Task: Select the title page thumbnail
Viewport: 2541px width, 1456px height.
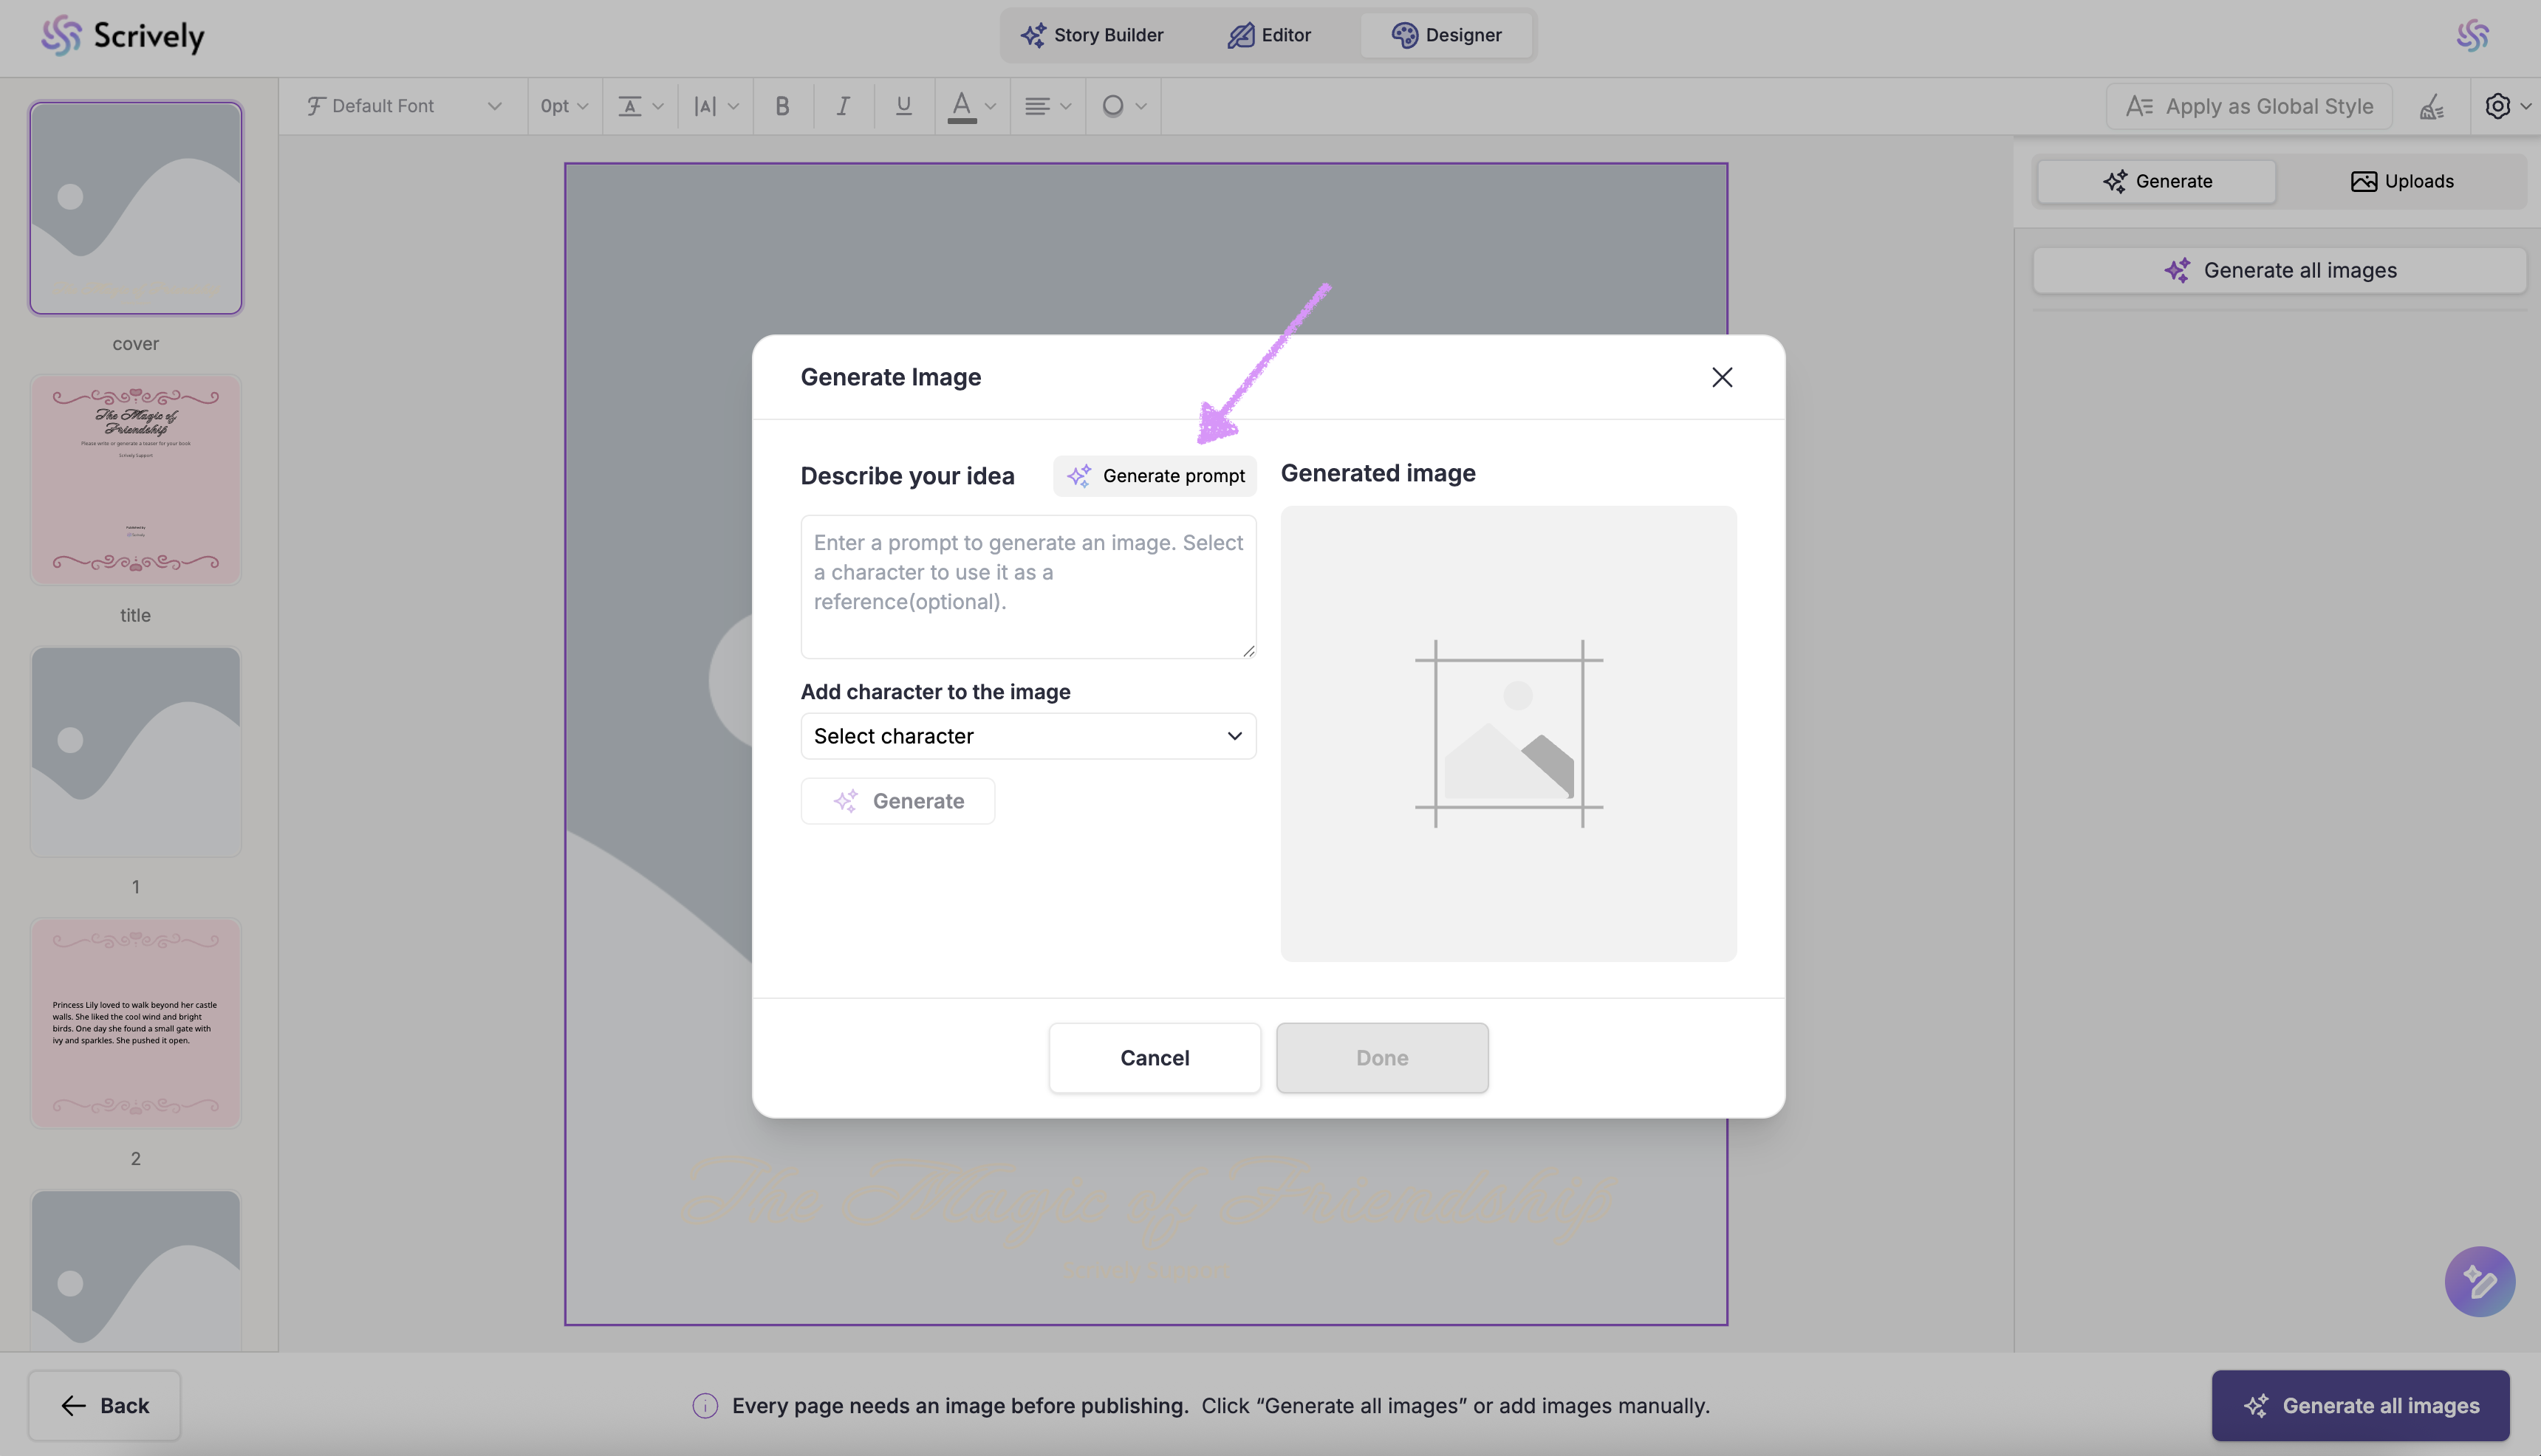Action: (x=135, y=480)
